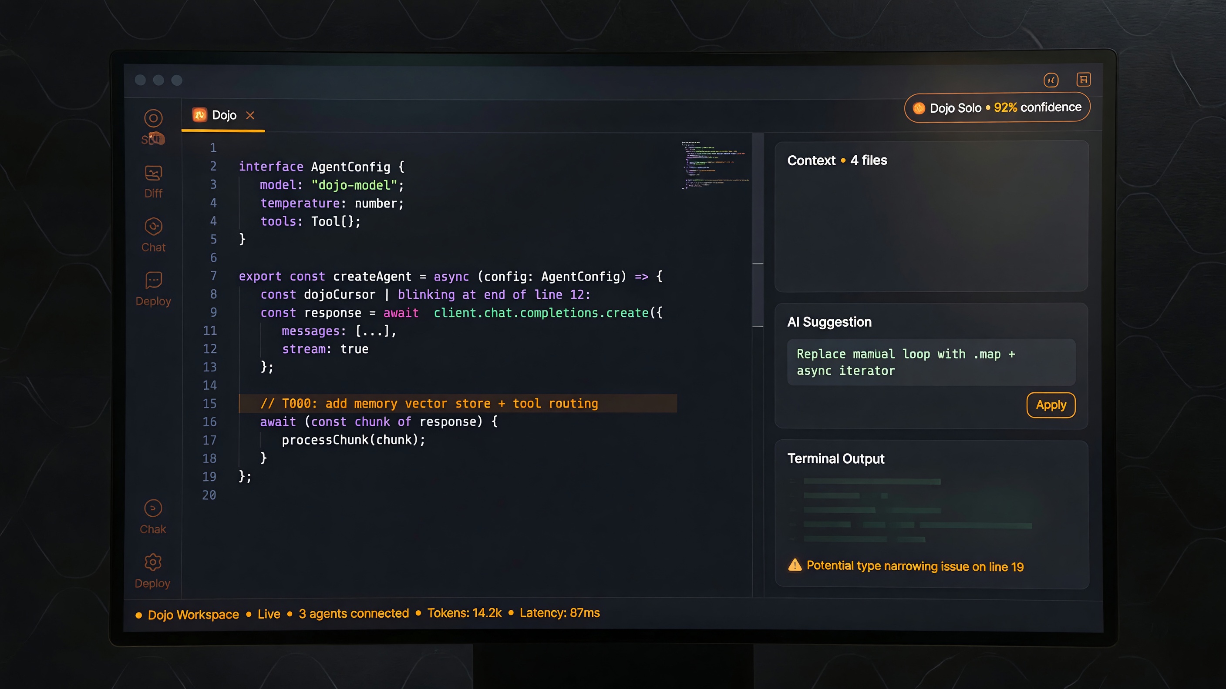Image resolution: width=1226 pixels, height=689 pixels.
Task: Click the orange file icon on Dojo tab
Action: pyautogui.click(x=199, y=114)
